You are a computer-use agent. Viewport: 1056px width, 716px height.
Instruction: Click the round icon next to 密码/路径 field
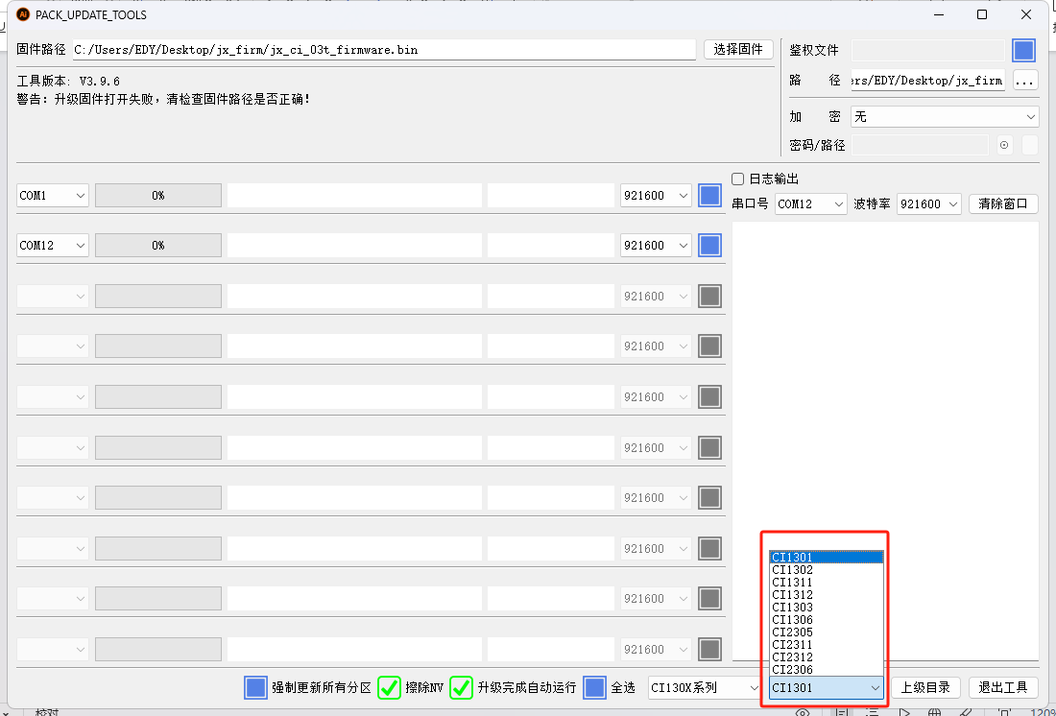click(x=1004, y=145)
